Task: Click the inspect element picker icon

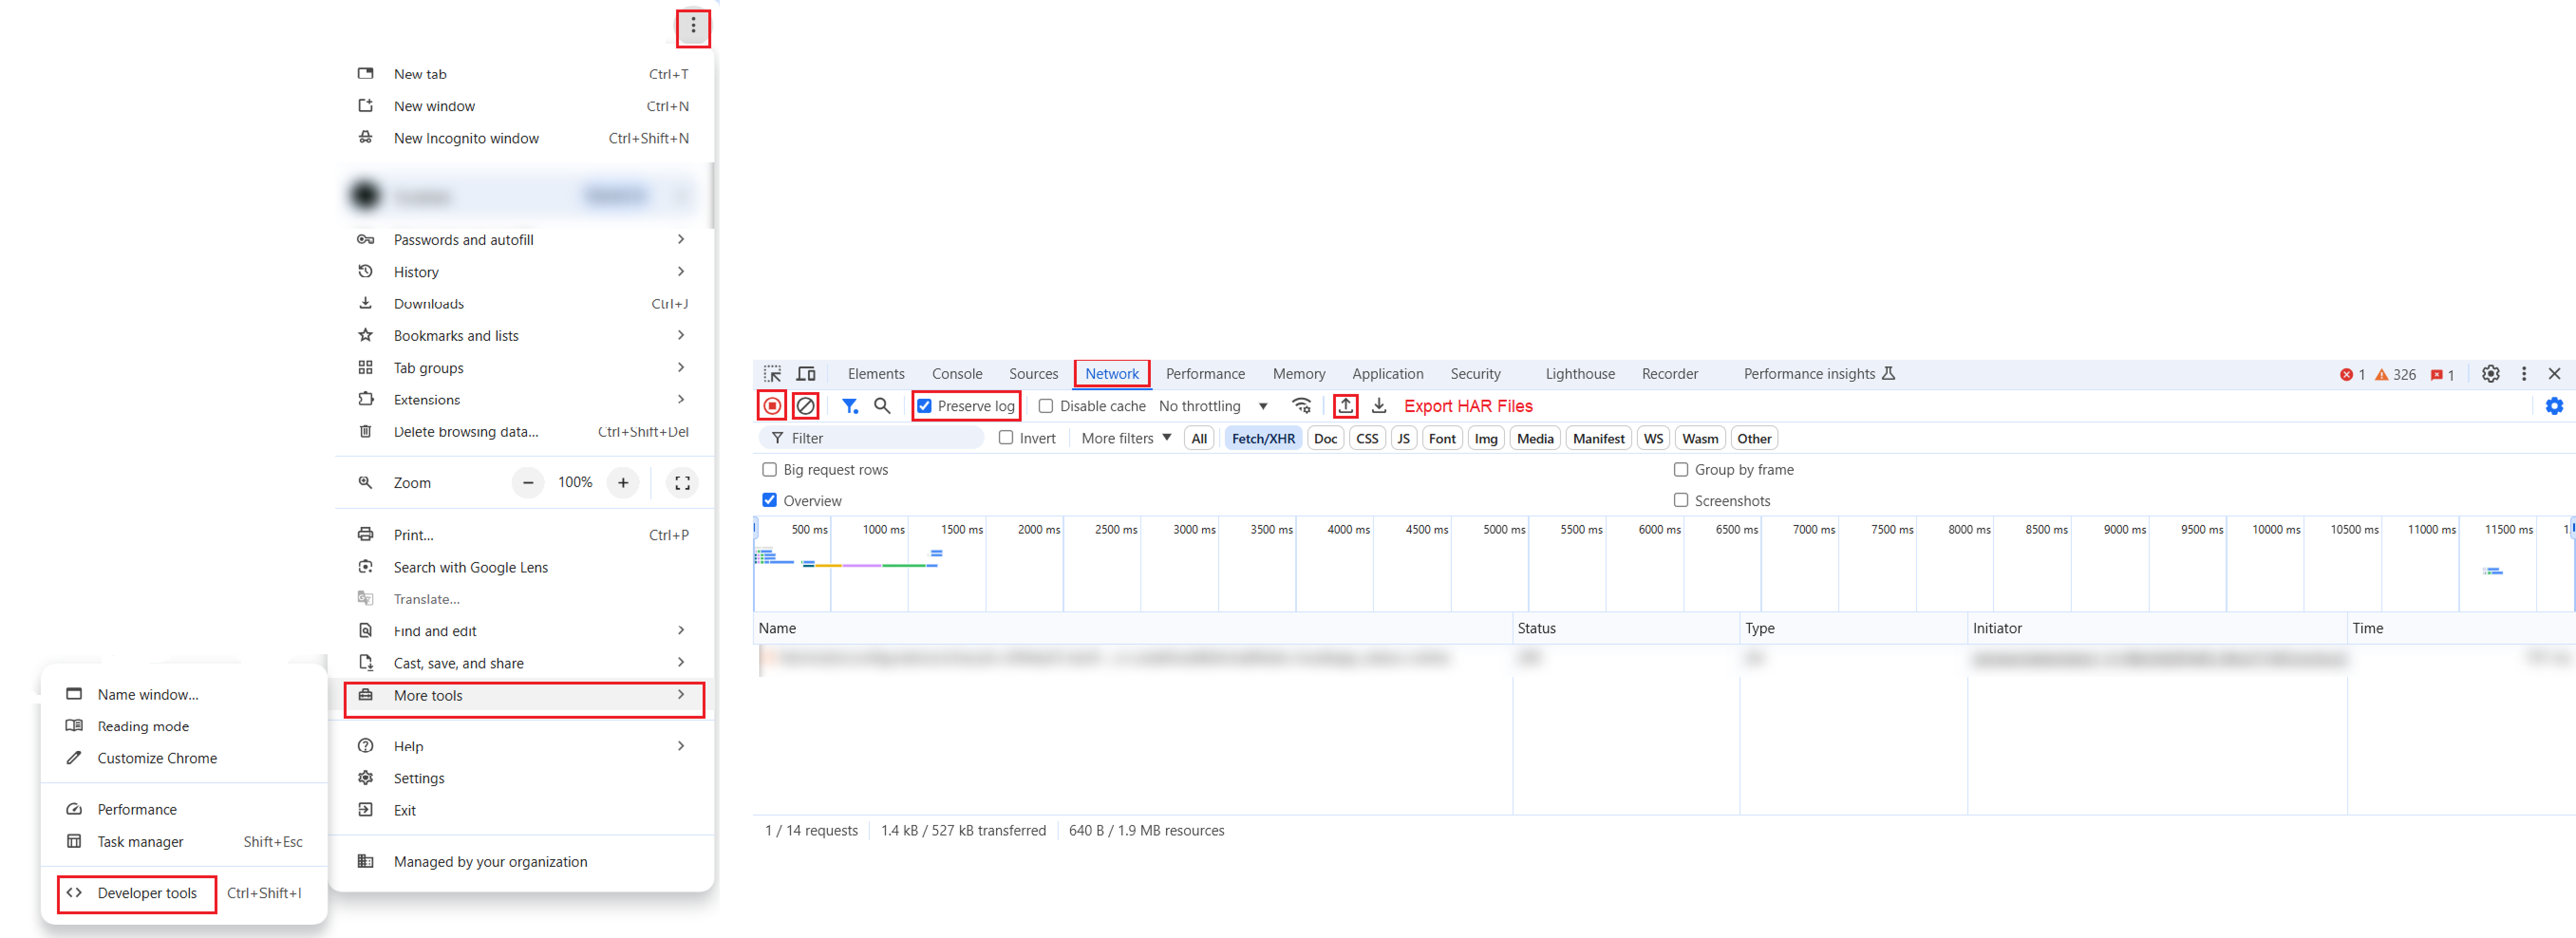Action: [772, 374]
